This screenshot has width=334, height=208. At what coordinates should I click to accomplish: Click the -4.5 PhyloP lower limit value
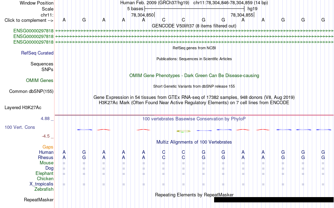pos(46,136)
